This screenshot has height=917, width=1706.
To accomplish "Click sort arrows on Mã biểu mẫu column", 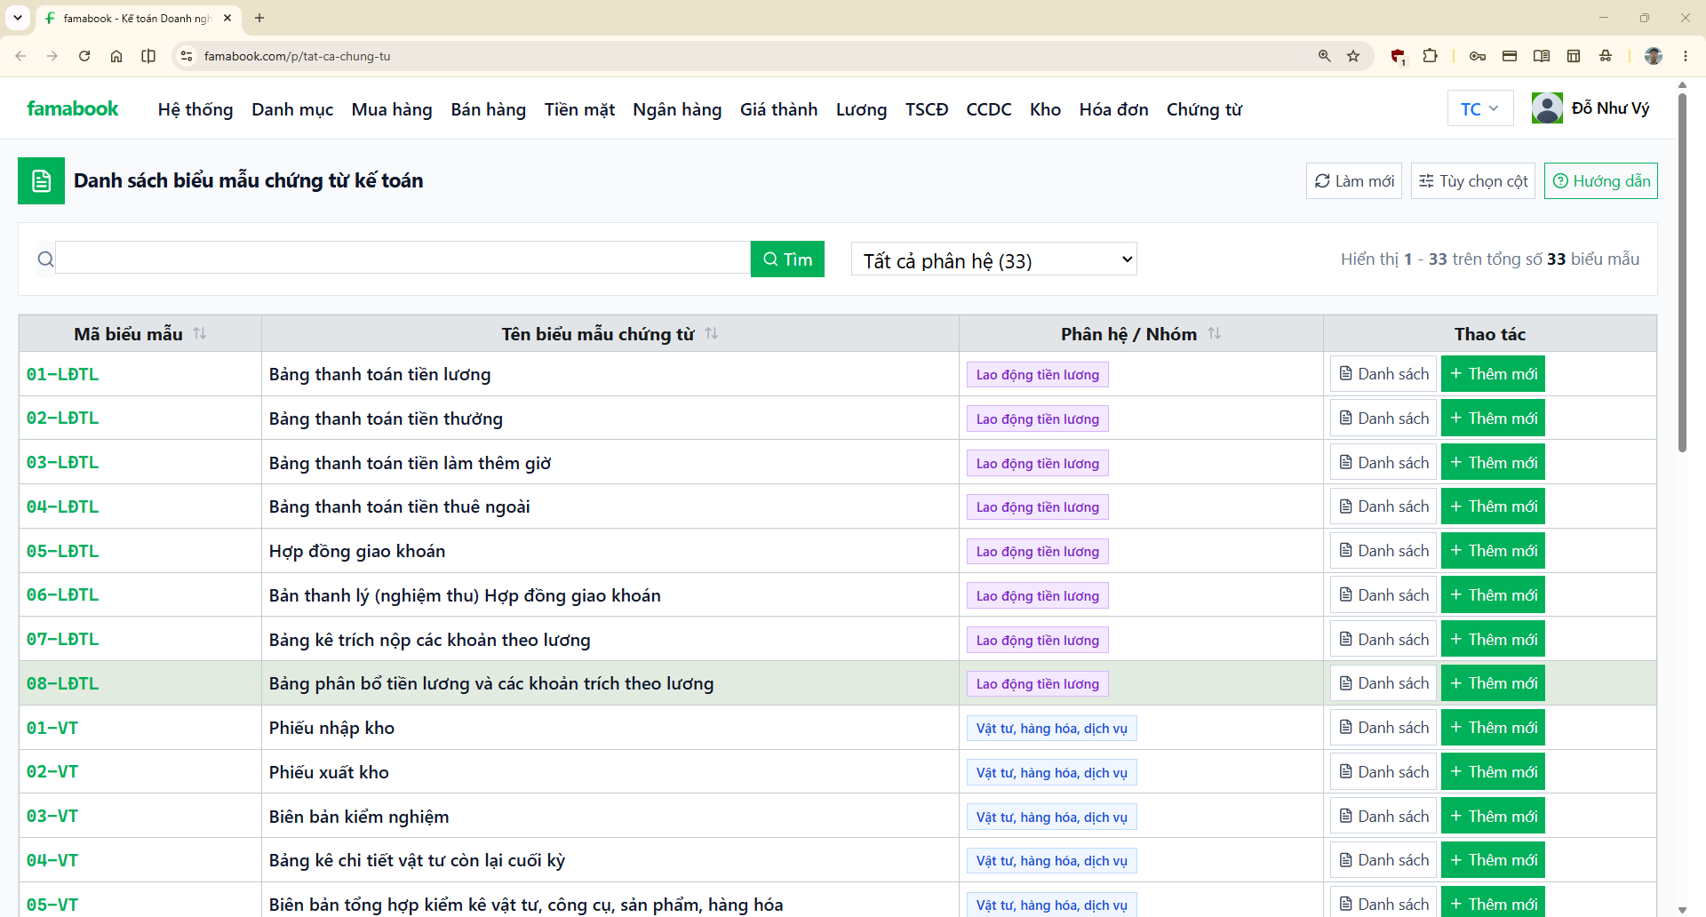I will (200, 333).
